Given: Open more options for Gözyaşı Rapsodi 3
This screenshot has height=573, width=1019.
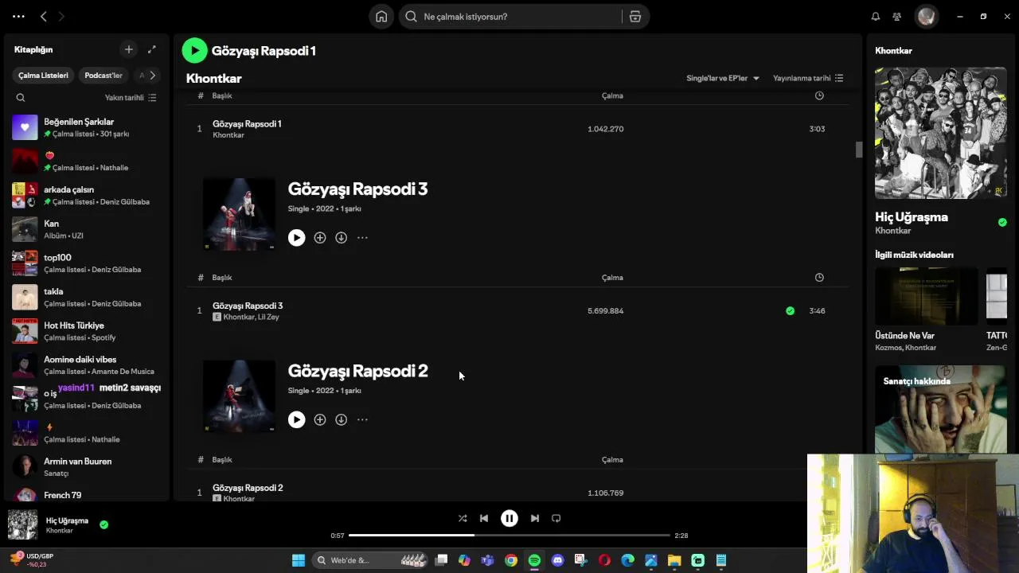Looking at the screenshot, I should click(x=362, y=237).
